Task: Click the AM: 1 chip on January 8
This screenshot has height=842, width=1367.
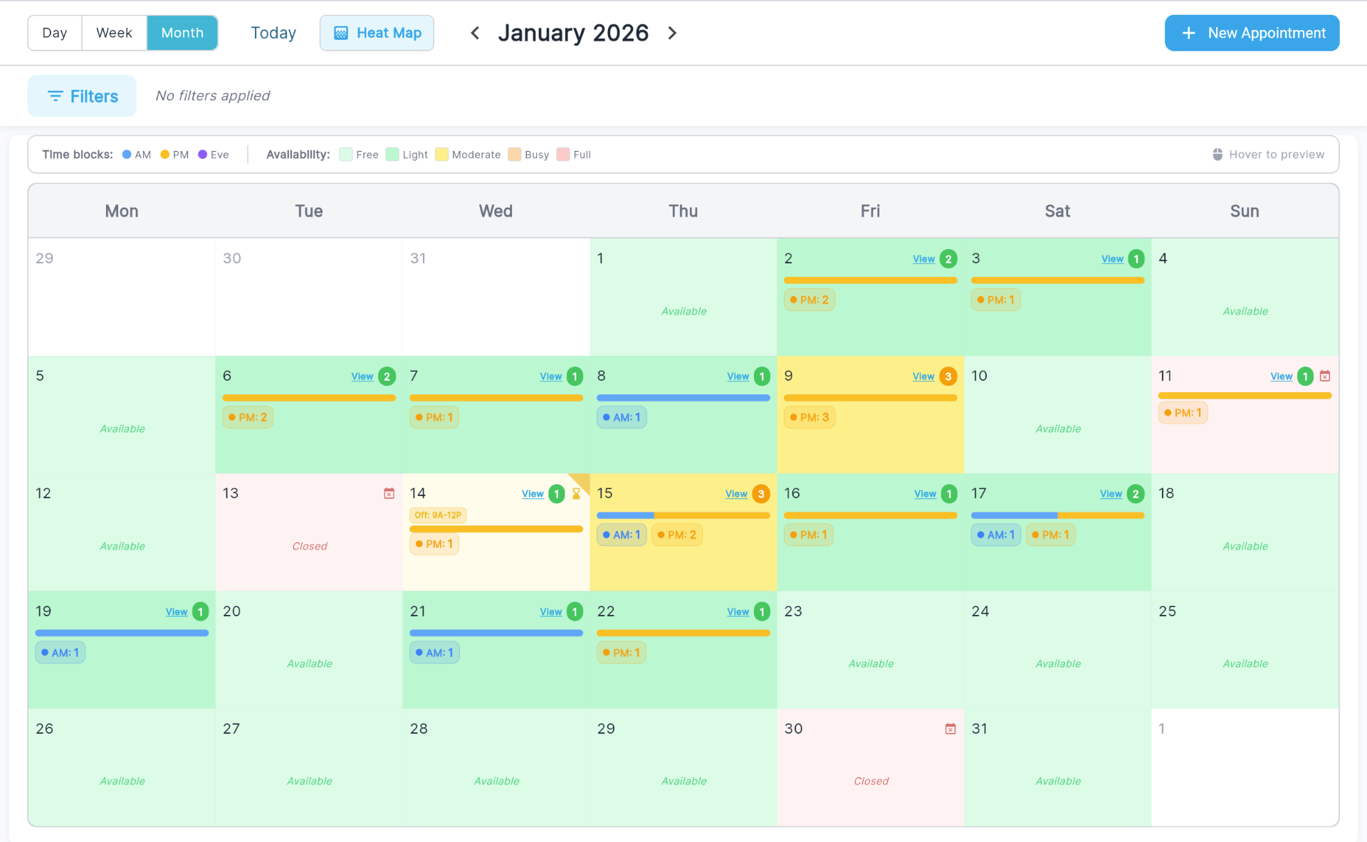Action: [622, 418]
